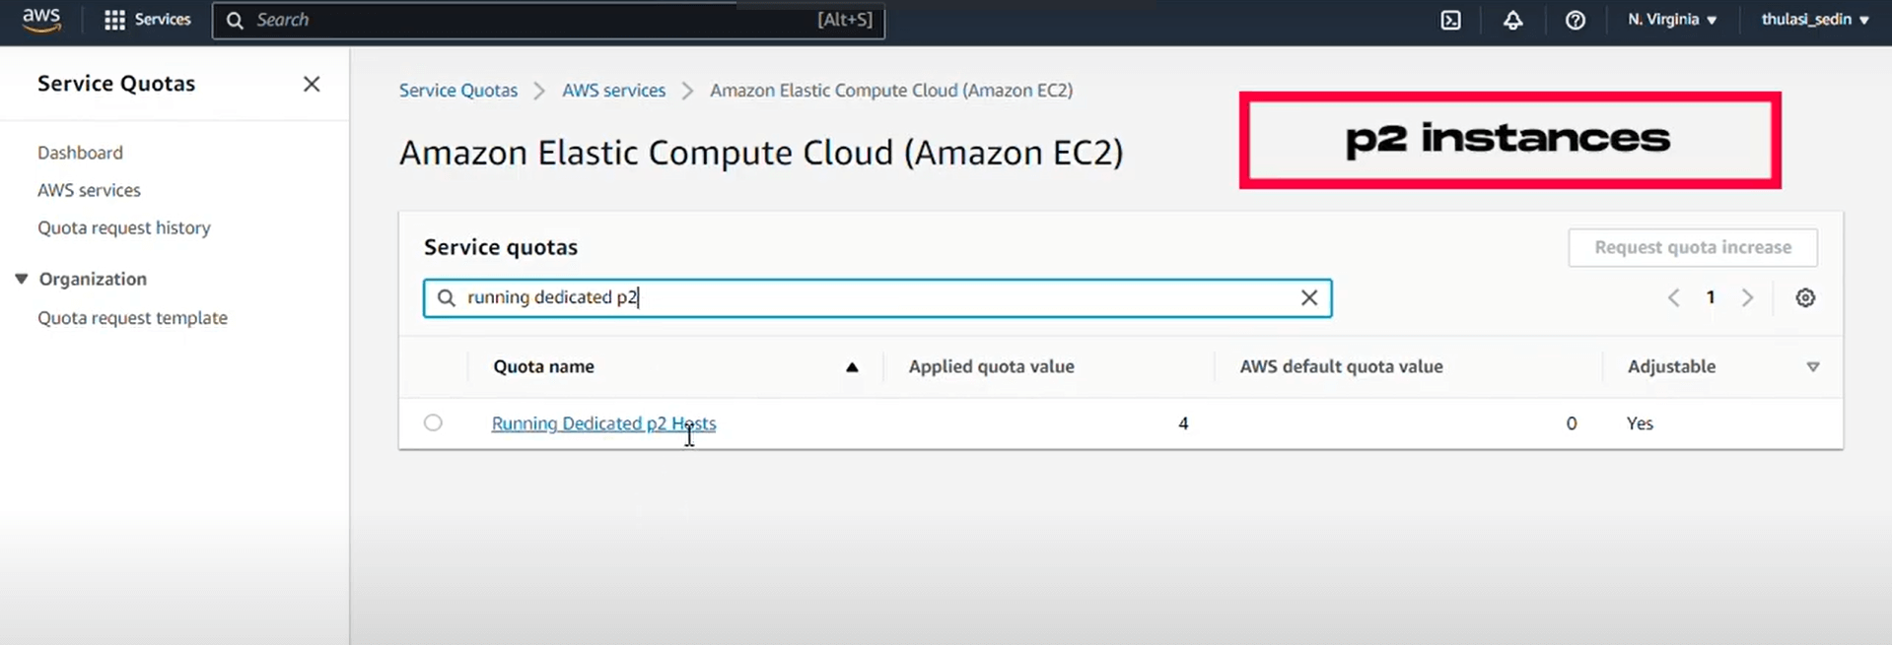
Task: Click the AWS home logo
Action: 40,20
